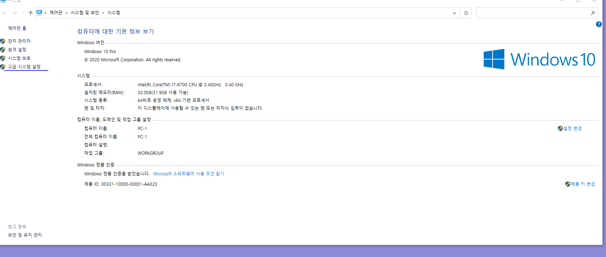Click the forward navigation arrow
606x257 pixels.
click(x=15, y=13)
